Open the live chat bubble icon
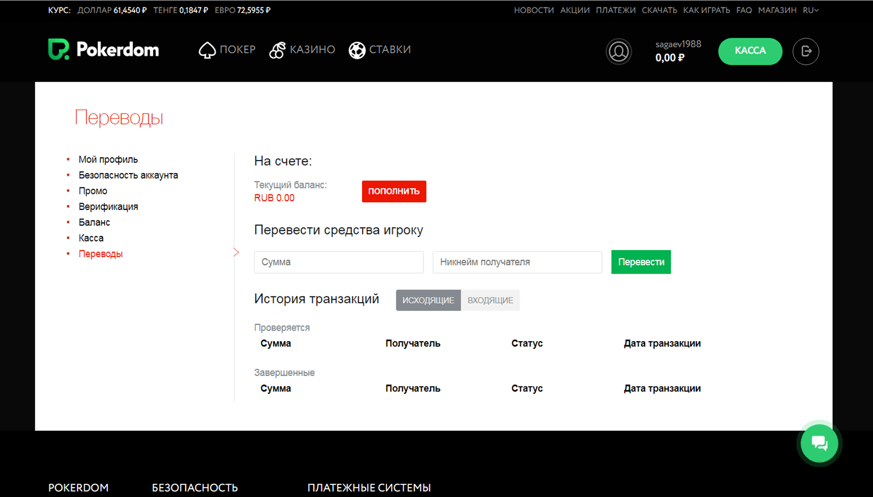The height and width of the screenshot is (497, 873). 819,443
